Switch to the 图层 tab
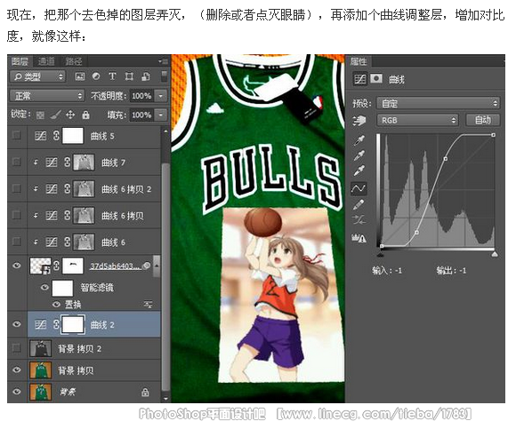This screenshot has width=516, height=429. 20,61
